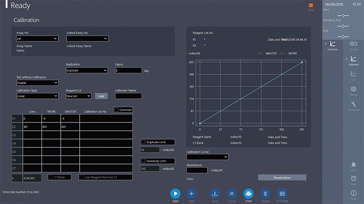Click the orange Stop icon
This screenshot has width=364, height=204.
pos(311,6)
